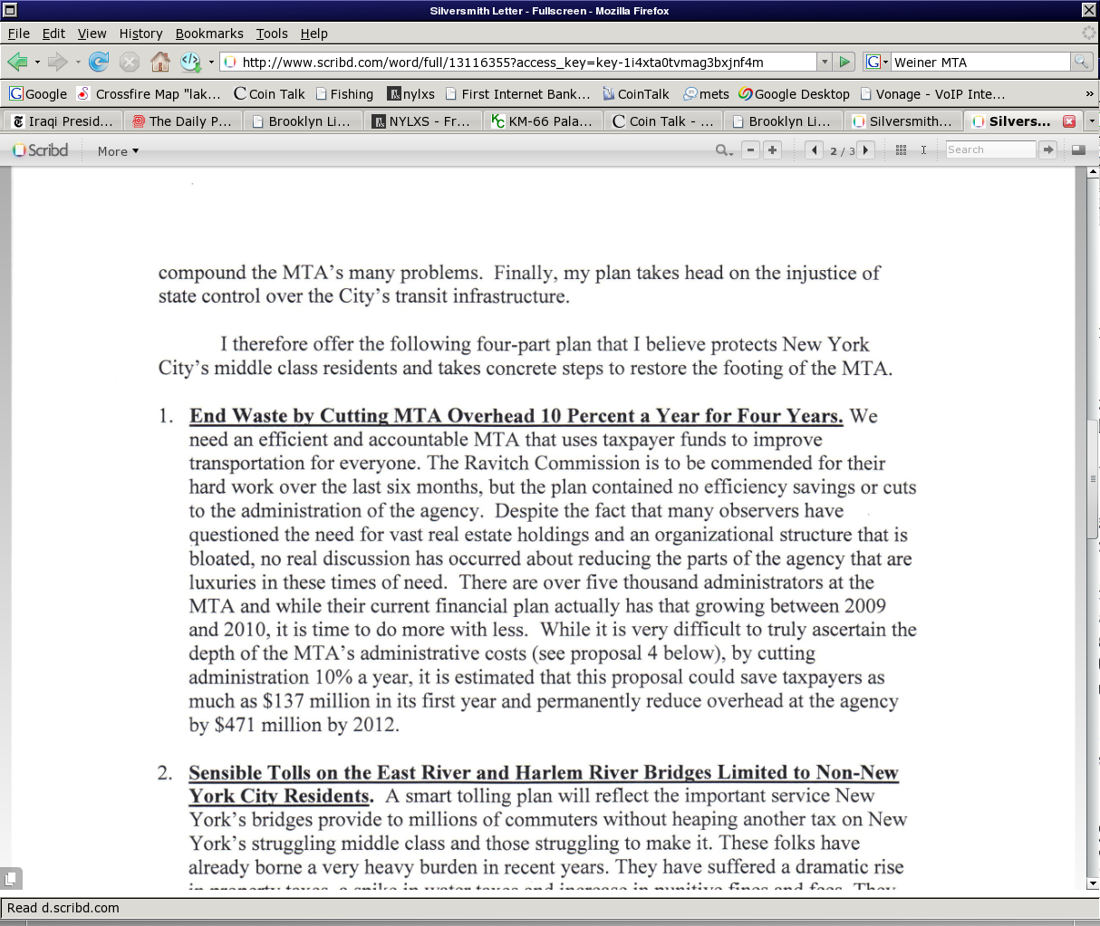Open the Vonage - VoIP bookmark

tap(932, 94)
